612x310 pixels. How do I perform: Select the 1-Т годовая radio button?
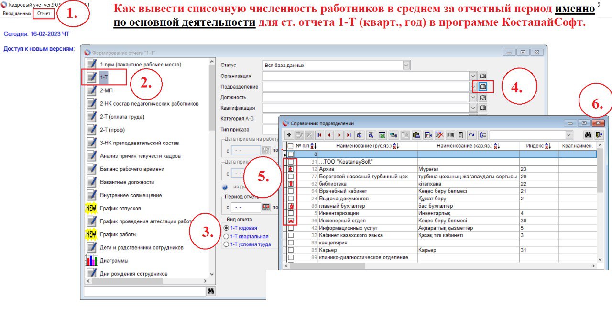[x=226, y=228]
